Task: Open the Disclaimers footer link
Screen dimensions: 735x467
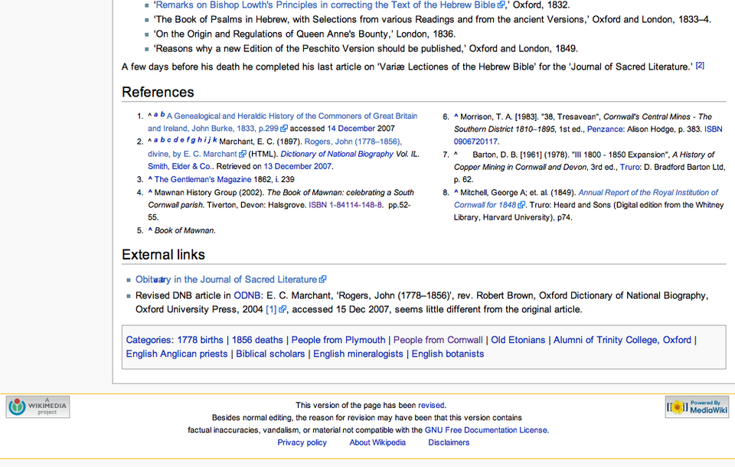Action: 449,443
